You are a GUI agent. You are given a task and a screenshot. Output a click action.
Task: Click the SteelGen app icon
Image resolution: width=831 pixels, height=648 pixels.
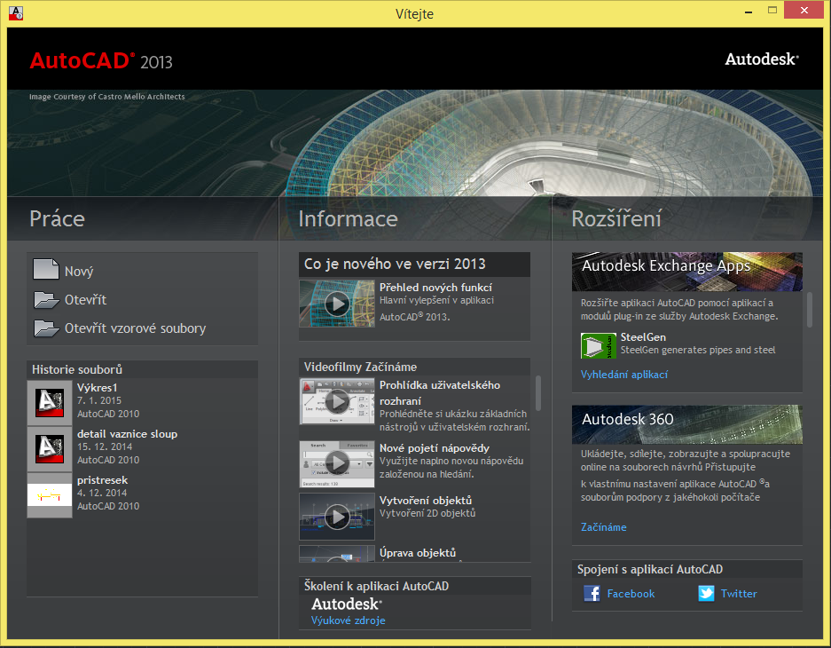[599, 345]
